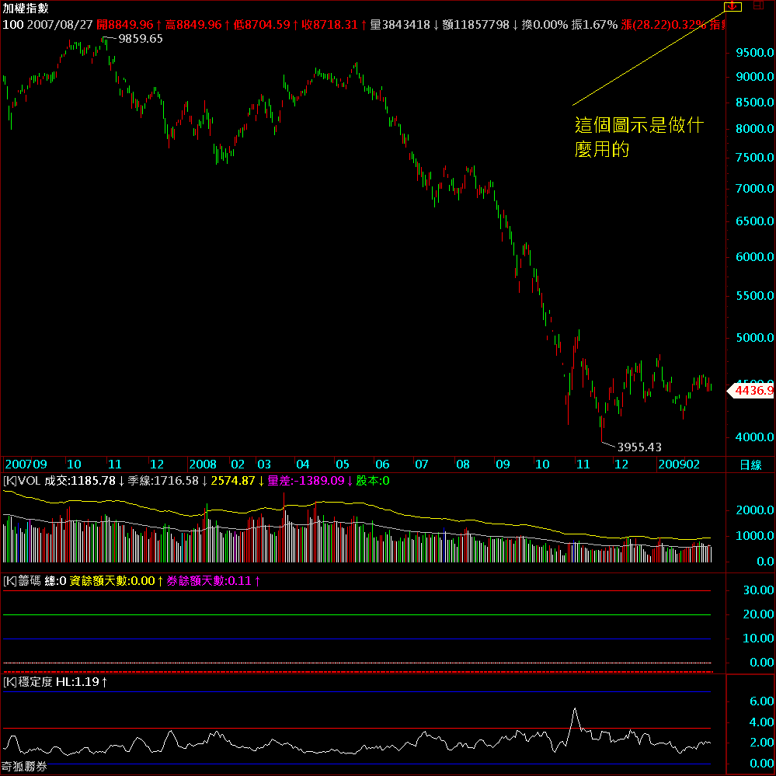
Task: Click the 加權指數 chart title
Action: click(x=25, y=8)
